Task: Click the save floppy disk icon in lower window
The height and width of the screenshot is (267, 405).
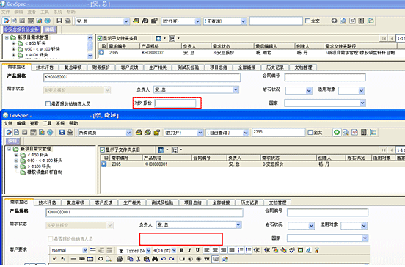Action: [62, 133]
